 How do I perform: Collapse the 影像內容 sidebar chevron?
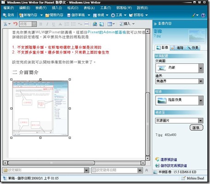click(x=155, y=24)
